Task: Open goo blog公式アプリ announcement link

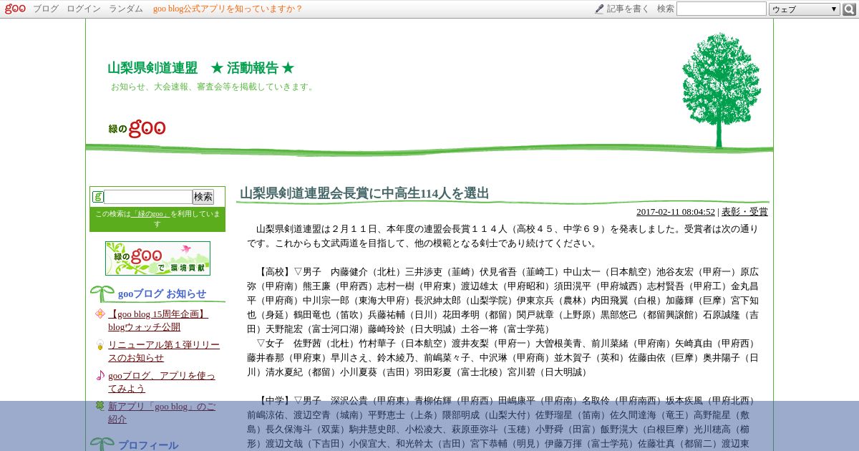Action: 228,9
